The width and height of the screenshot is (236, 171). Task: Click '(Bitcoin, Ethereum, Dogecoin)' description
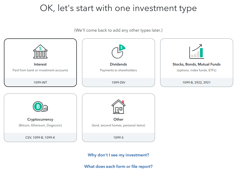(40, 125)
